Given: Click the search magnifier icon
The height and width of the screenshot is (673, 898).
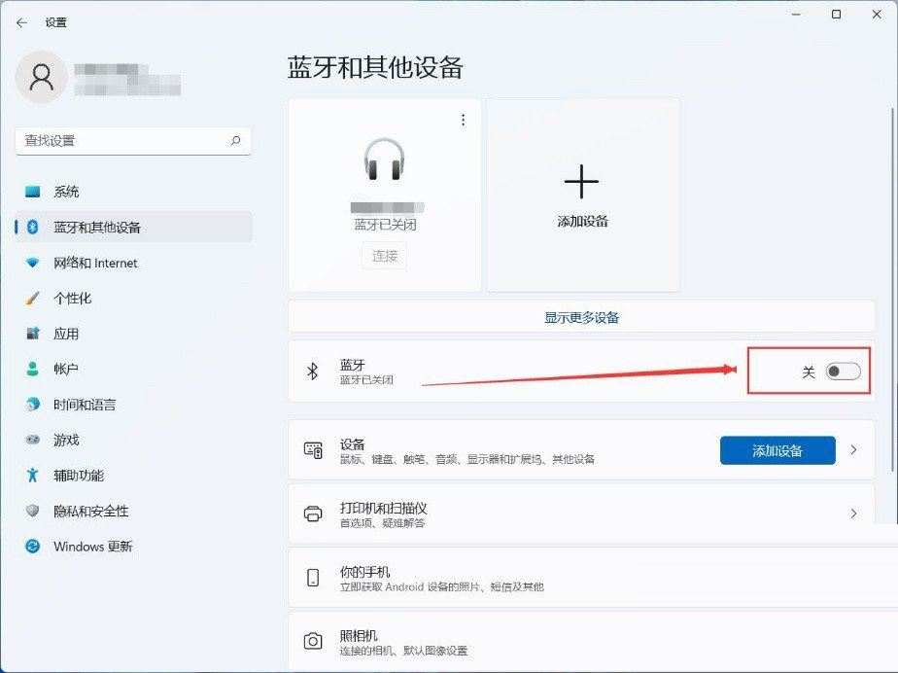Looking at the screenshot, I should 235,140.
